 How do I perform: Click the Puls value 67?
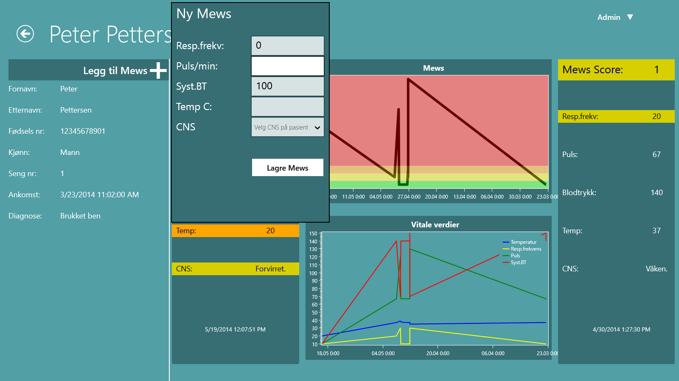coord(657,155)
